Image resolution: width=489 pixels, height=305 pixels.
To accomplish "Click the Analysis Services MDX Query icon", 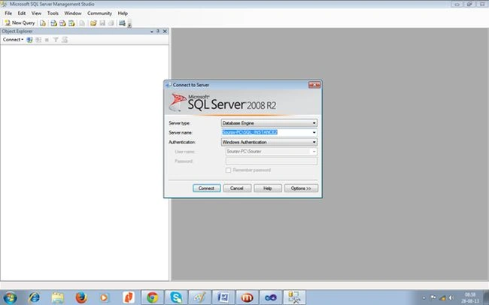I will pos(53,23).
